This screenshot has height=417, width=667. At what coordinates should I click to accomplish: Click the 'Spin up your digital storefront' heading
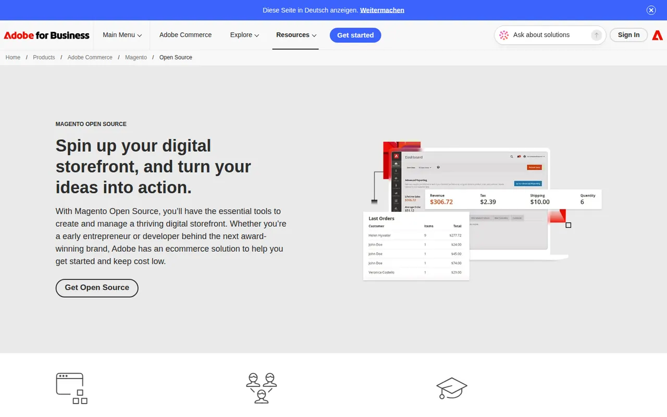[x=153, y=166]
